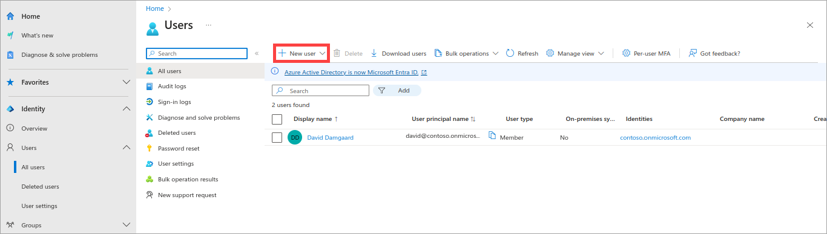Click the Deleted users icon in the inner menu
This screenshot has height=234, width=827.
(150, 133)
